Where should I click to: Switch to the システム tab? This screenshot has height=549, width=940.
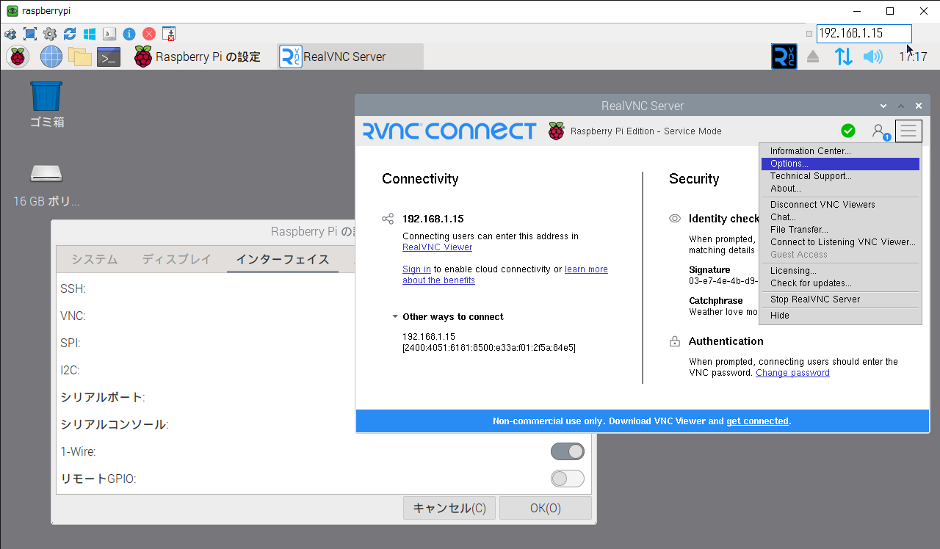[94, 259]
